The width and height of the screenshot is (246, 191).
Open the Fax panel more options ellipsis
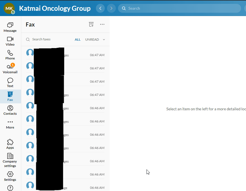(102, 24)
